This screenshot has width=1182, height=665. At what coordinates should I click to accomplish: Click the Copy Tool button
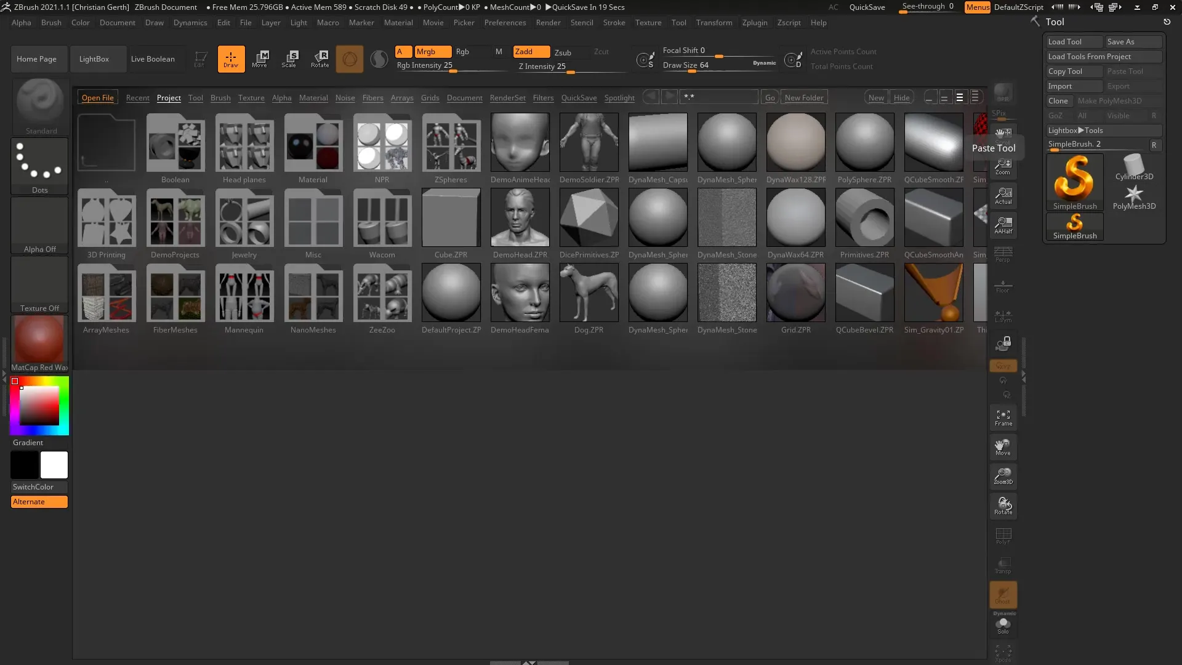pyautogui.click(x=1074, y=71)
